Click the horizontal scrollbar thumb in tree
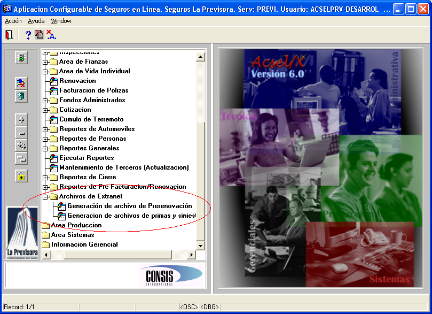The image size is (432, 314). point(117,255)
